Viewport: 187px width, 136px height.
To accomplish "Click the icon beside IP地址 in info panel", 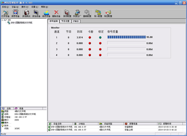I will coord(3,117).
